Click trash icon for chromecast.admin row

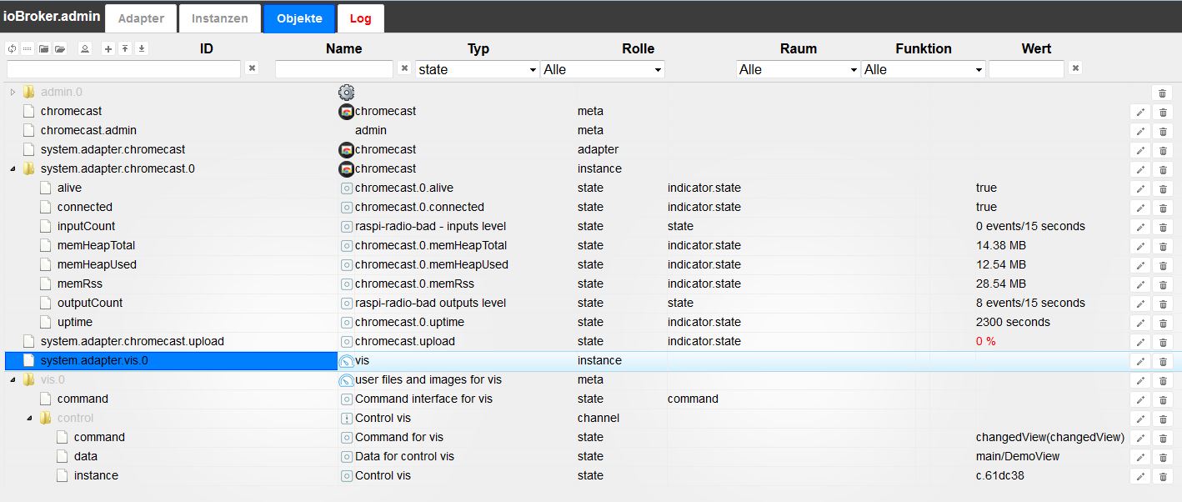(1163, 131)
